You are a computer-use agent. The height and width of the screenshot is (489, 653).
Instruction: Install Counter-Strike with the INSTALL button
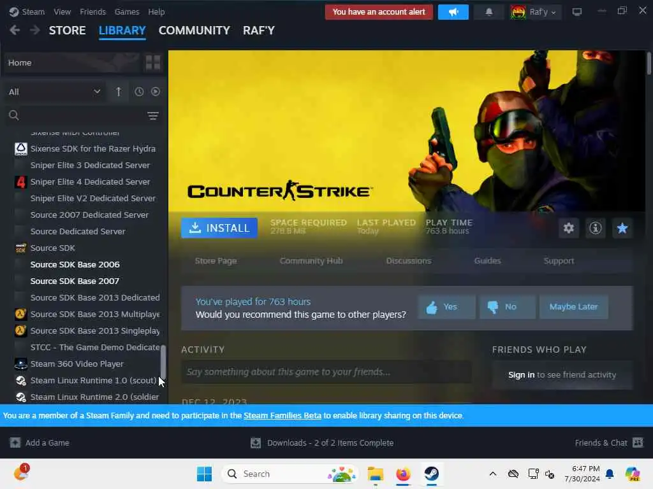pos(219,228)
